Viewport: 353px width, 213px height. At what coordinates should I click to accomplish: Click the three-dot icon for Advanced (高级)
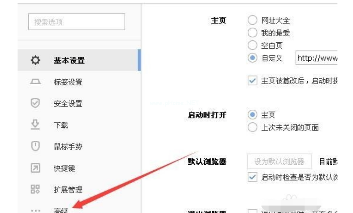tap(35, 210)
